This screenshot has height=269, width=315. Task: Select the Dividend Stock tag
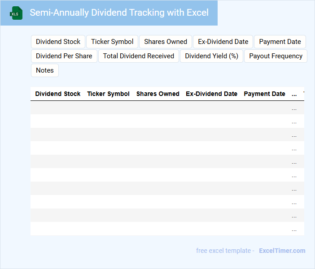point(58,42)
